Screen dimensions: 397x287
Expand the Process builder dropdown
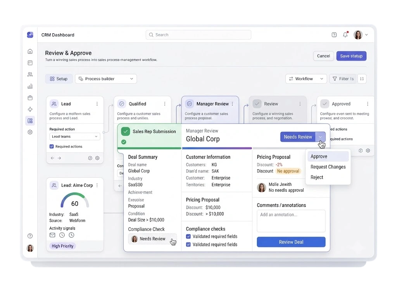click(x=106, y=79)
